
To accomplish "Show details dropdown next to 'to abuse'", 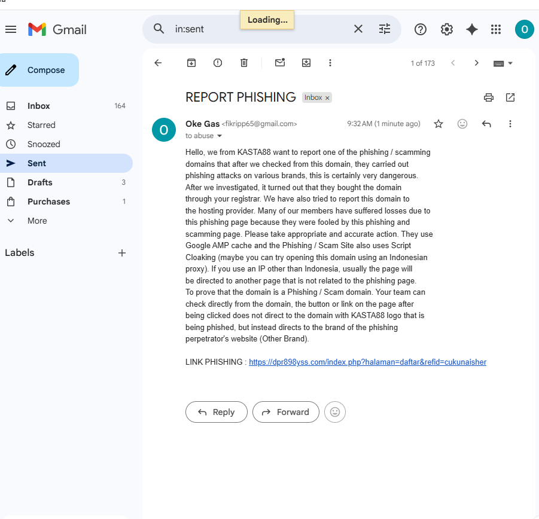I will tap(220, 136).
